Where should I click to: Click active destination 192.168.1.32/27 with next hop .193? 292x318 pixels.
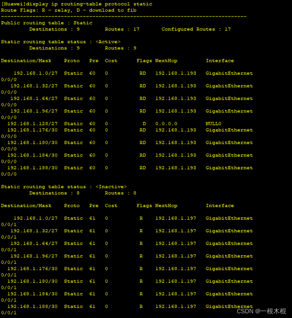click(x=34, y=86)
